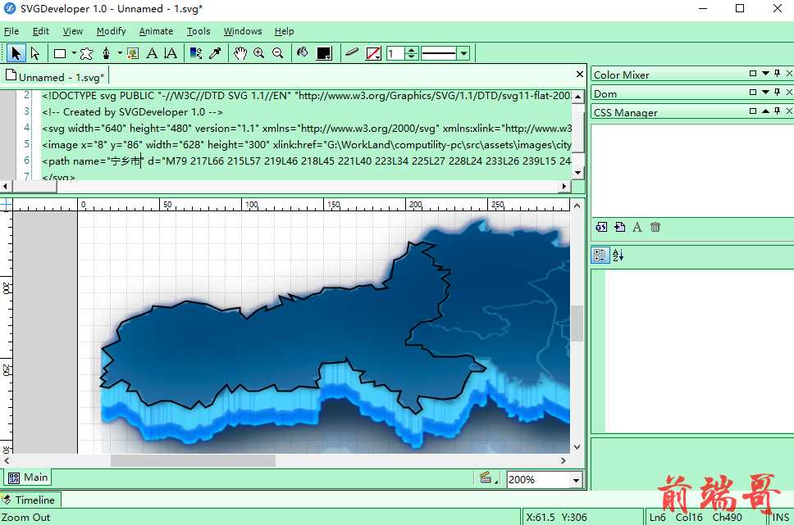Switch to the Main canvas tab
794x525 pixels.
click(29, 477)
